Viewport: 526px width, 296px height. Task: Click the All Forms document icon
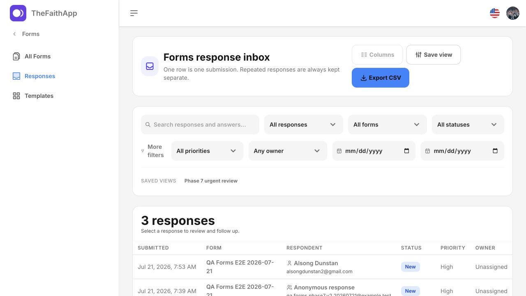click(x=16, y=56)
